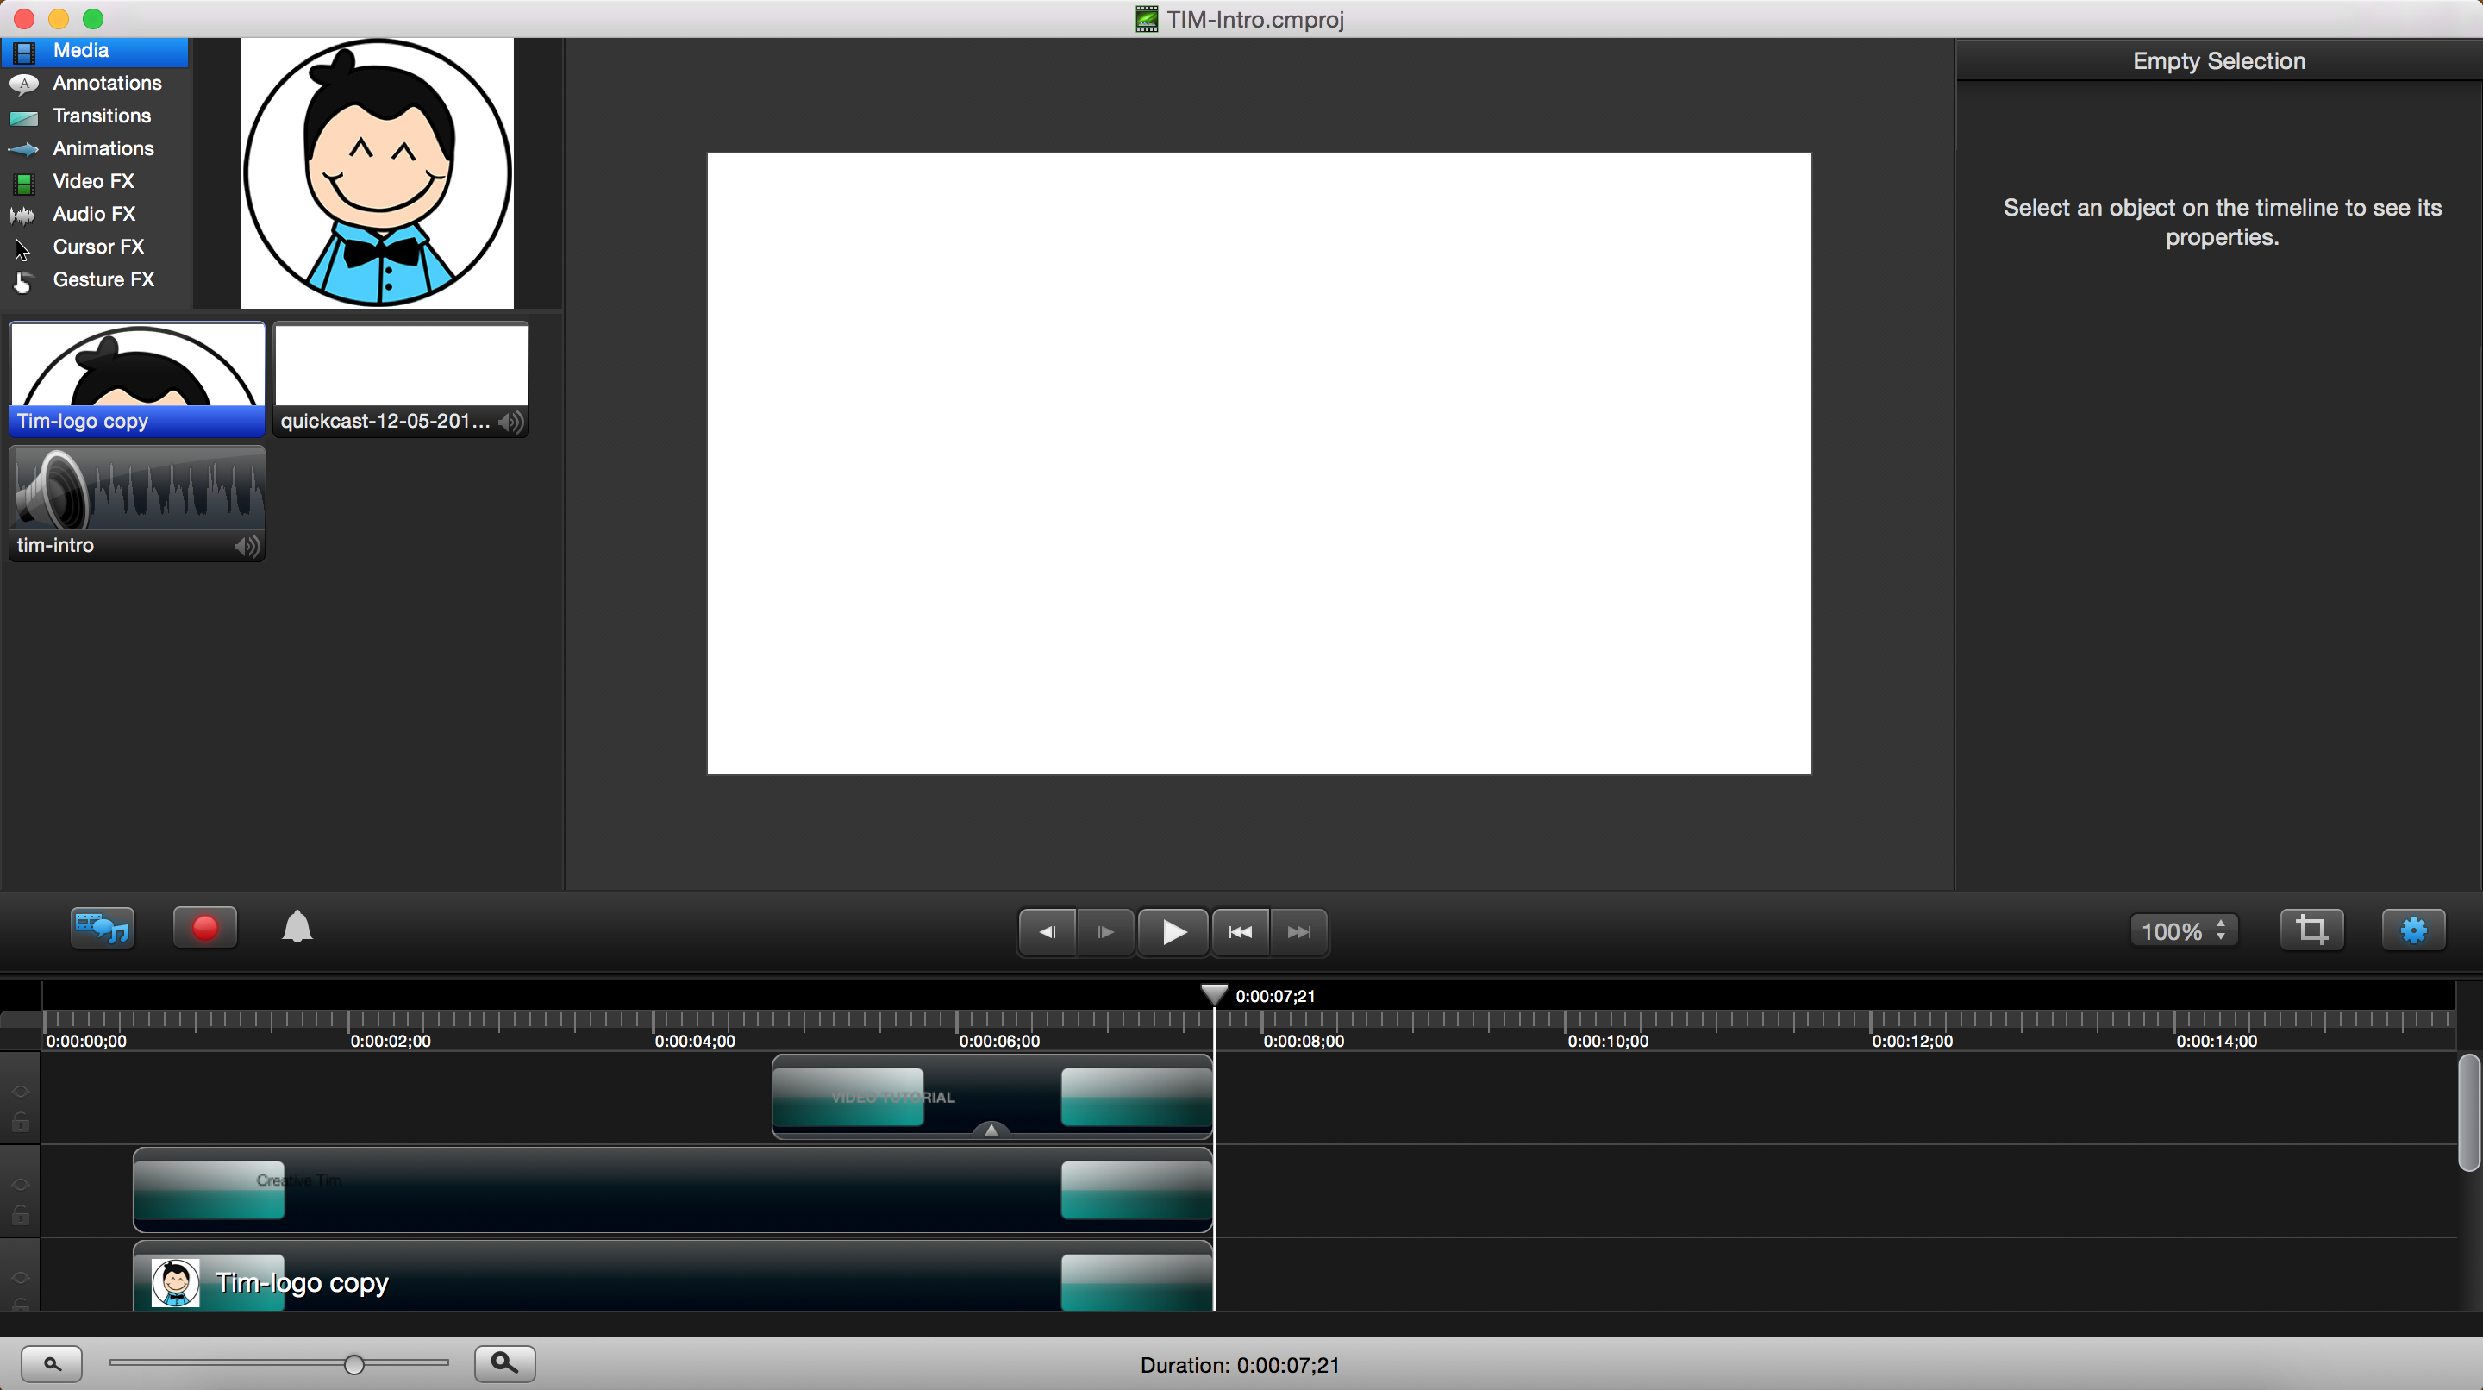
Task: Open the Audio FX tab
Action: coord(93,214)
